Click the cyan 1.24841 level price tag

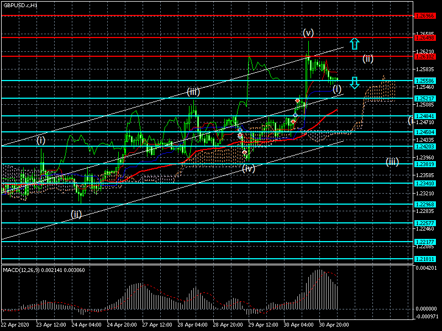tap(425, 116)
